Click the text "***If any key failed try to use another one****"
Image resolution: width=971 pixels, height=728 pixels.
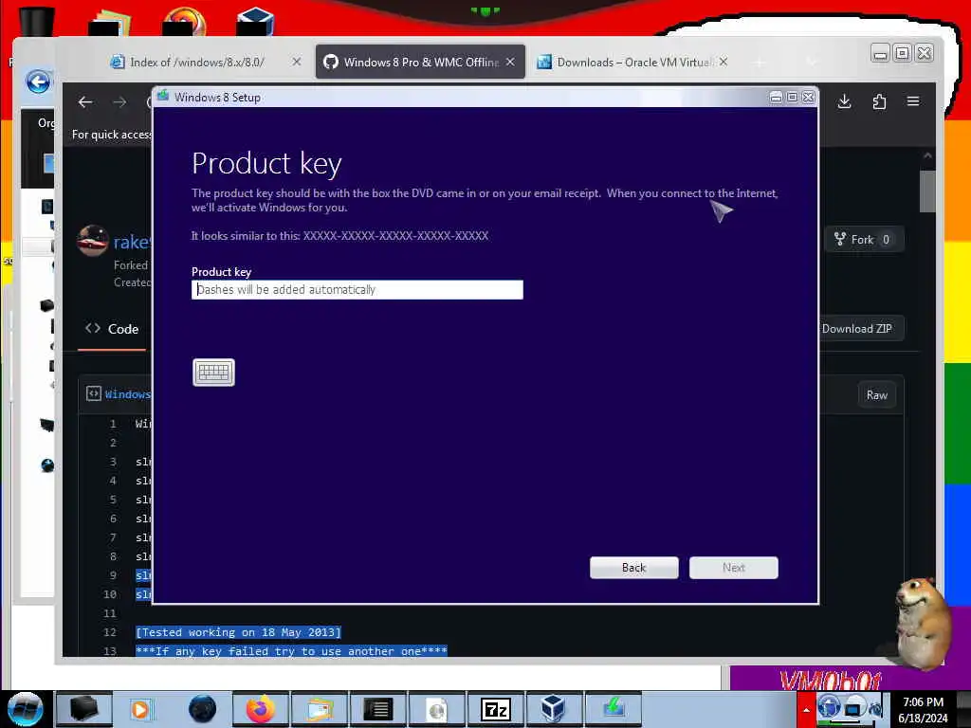pyautogui.click(x=291, y=651)
